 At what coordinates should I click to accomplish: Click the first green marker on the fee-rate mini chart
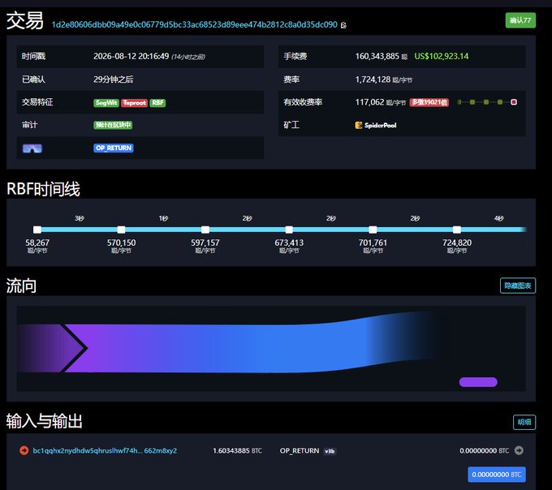click(x=459, y=102)
